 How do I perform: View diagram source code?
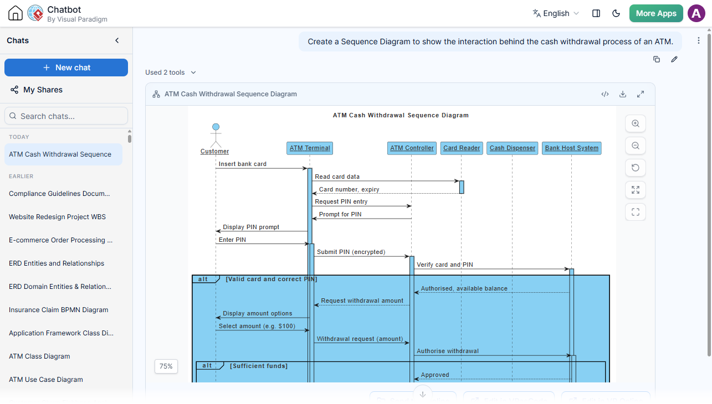tap(605, 94)
